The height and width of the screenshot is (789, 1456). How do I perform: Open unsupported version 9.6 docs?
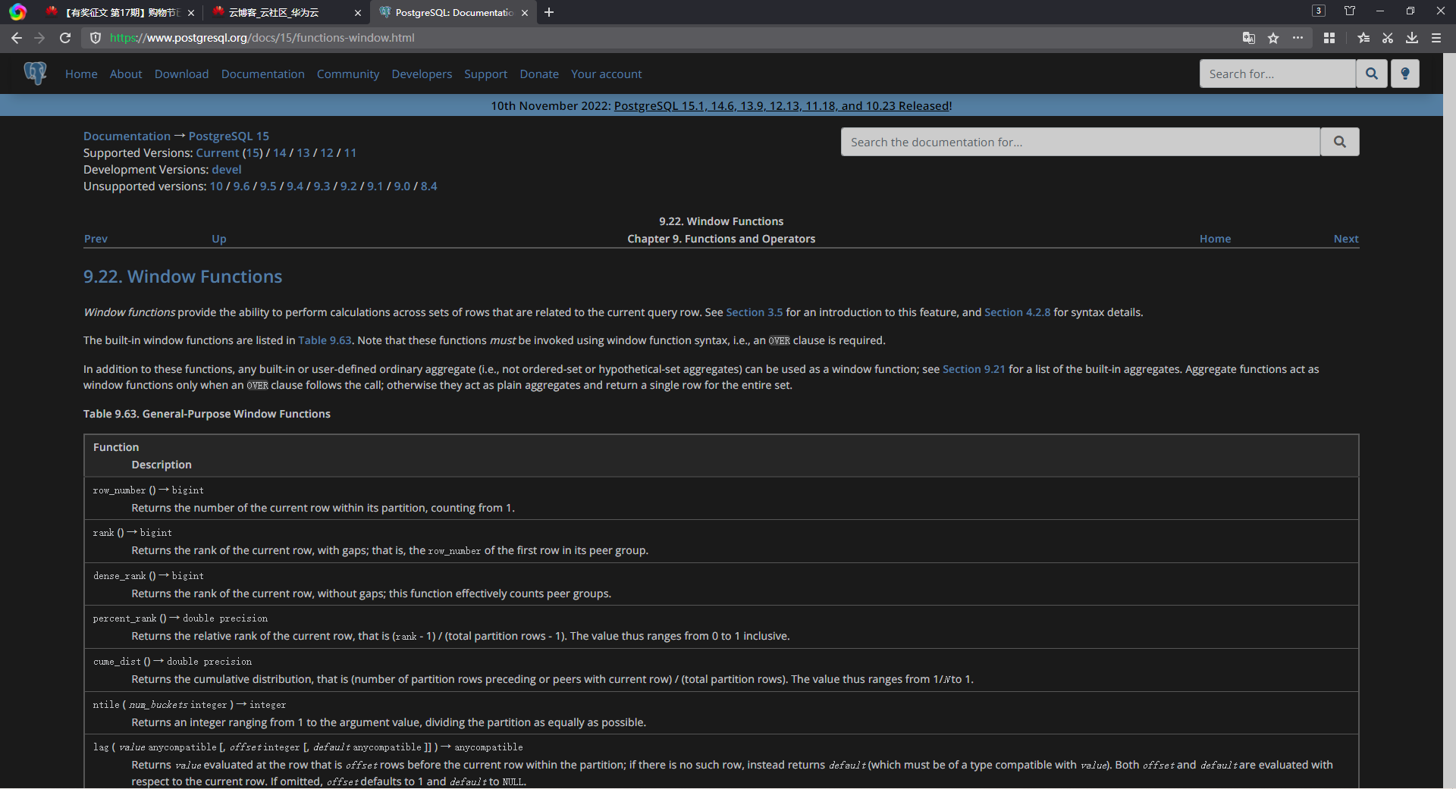point(241,186)
